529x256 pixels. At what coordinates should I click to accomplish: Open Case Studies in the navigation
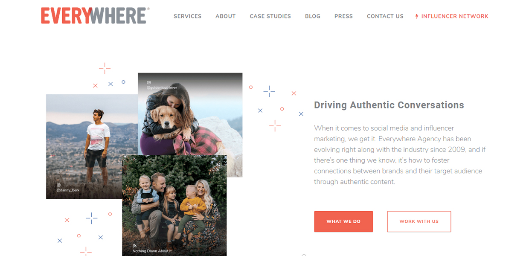270,16
